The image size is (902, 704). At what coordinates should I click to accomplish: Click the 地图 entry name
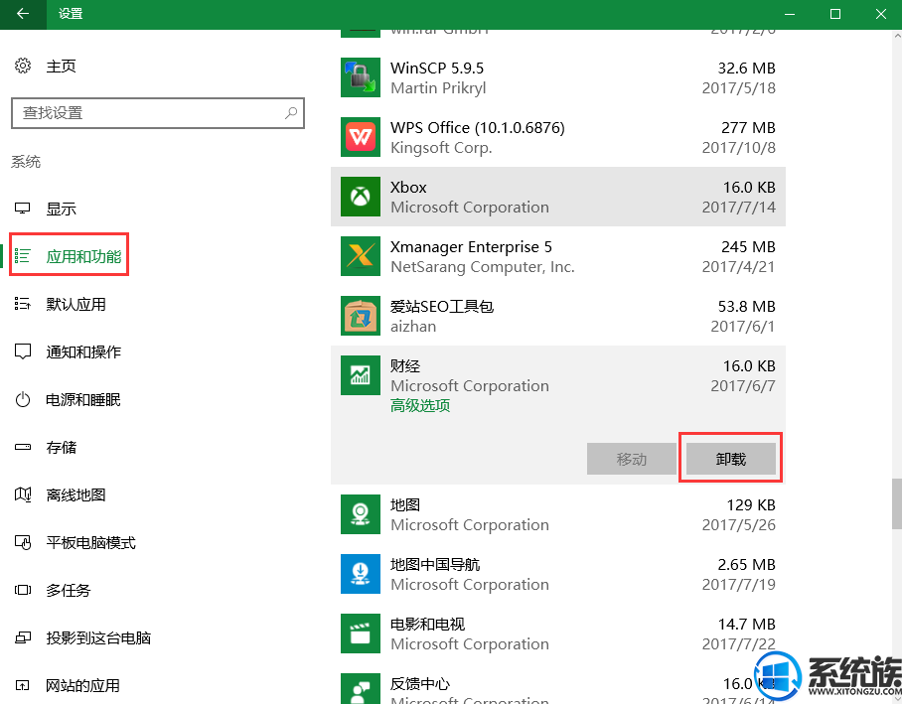[x=405, y=505]
